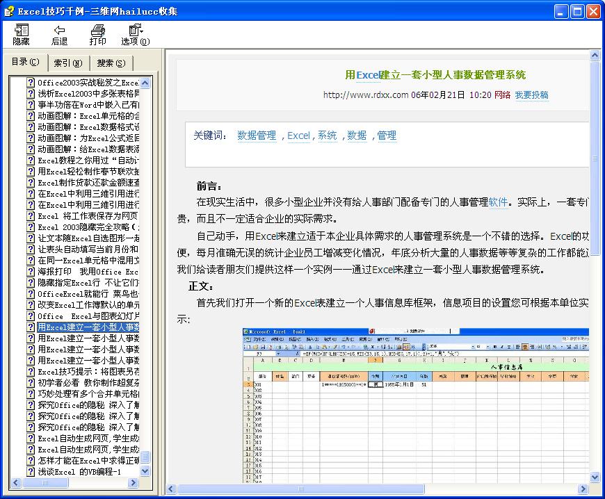Click topic icon beside 让文本随Excel自选图形一起

pyautogui.click(x=31, y=238)
